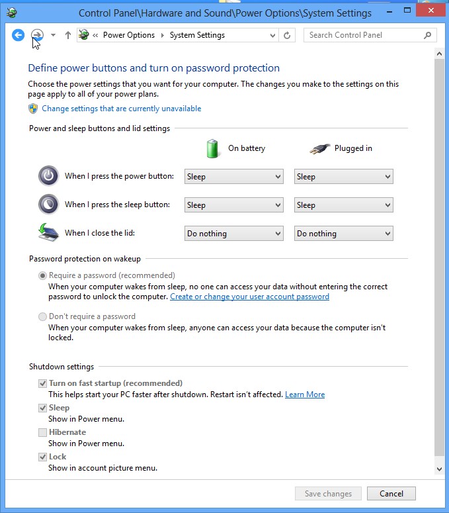This screenshot has height=513, width=449.
Task: Click the Refresh button in address bar
Action: tap(287, 35)
